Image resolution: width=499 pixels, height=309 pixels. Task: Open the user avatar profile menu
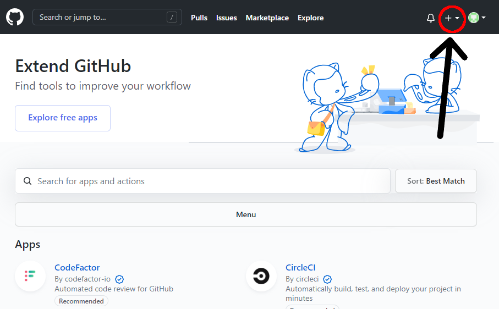[x=477, y=18]
